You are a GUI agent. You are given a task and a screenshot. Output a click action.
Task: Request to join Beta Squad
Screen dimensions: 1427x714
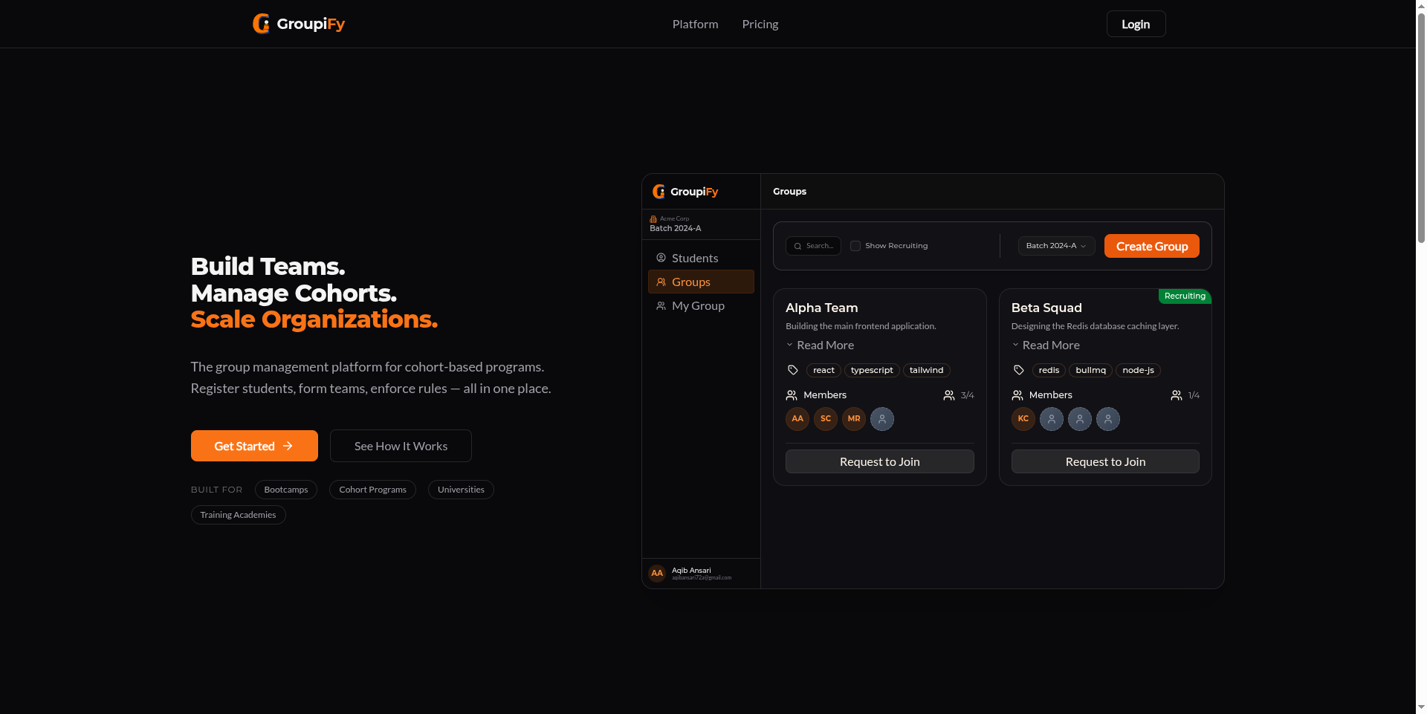1105,461
